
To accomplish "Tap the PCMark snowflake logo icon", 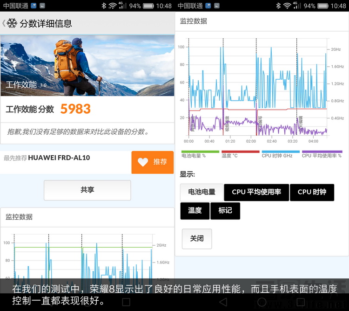I will point(12,23).
